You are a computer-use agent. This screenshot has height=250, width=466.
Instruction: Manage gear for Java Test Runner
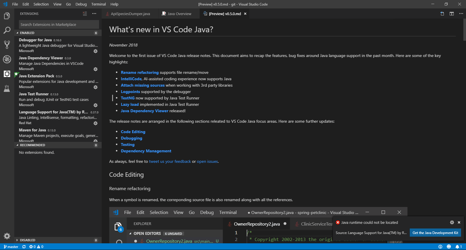click(95, 105)
